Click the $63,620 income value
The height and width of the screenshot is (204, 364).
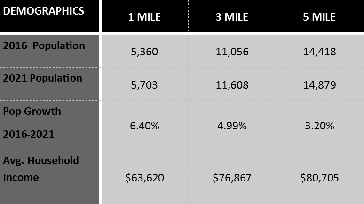click(145, 178)
